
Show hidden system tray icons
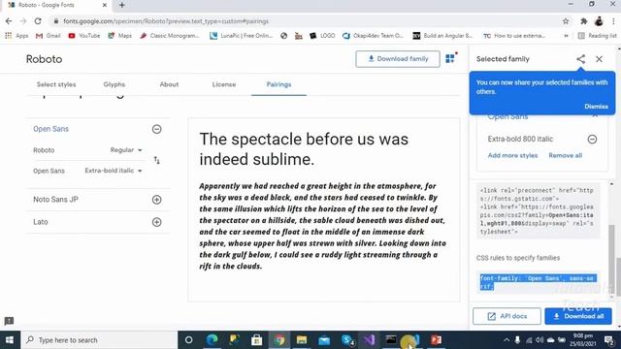pyautogui.click(x=507, y=340)
